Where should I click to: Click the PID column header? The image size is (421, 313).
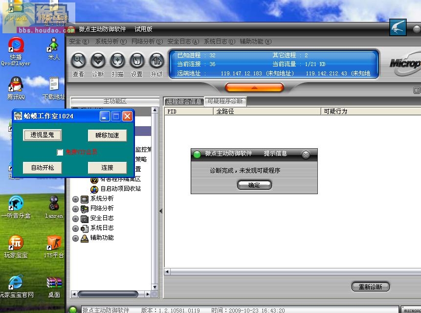[189, 112]
